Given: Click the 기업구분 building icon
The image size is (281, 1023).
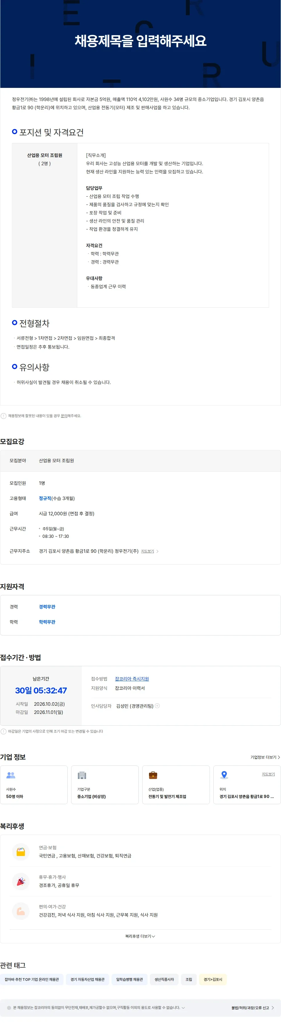Looking at the screenshot, I should [x=82, y=775].
